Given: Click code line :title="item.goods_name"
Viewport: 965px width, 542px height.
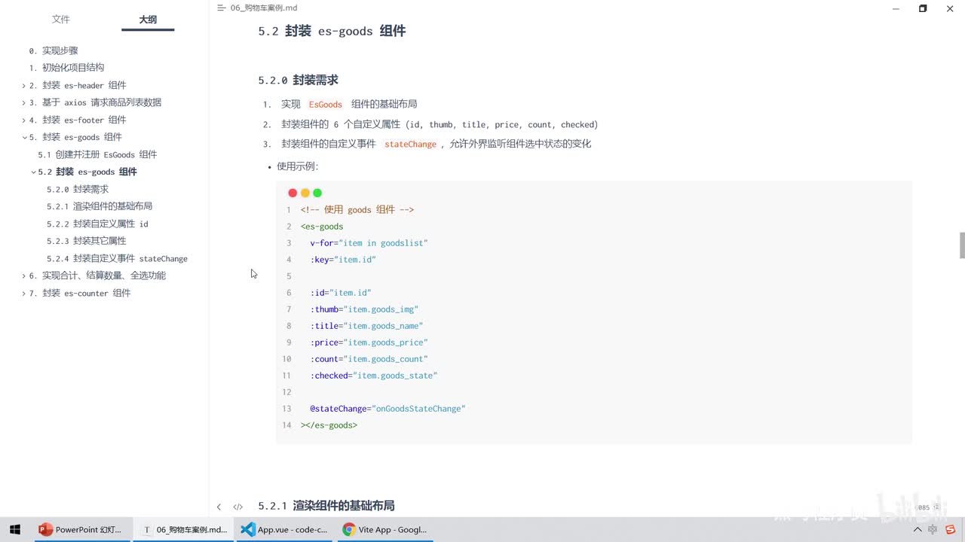Looking at the screenshot, I should point(366,326).
